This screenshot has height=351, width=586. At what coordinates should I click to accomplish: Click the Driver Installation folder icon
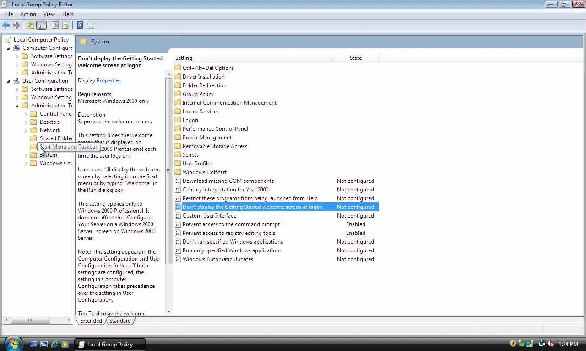click(x=178, y=77)
